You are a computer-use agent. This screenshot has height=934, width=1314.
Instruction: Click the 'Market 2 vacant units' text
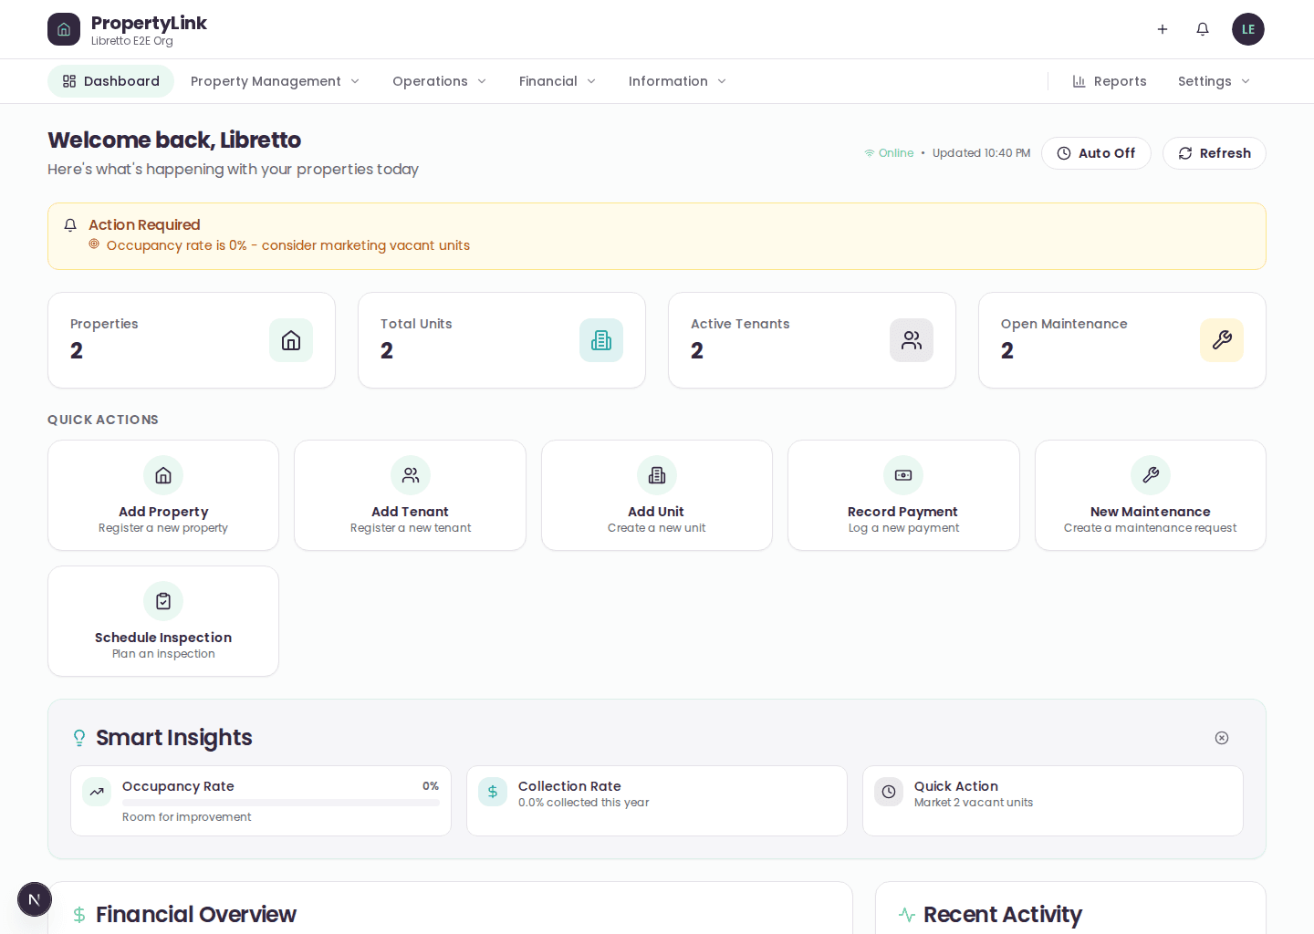pyautogui.click(x=974, y=803)
